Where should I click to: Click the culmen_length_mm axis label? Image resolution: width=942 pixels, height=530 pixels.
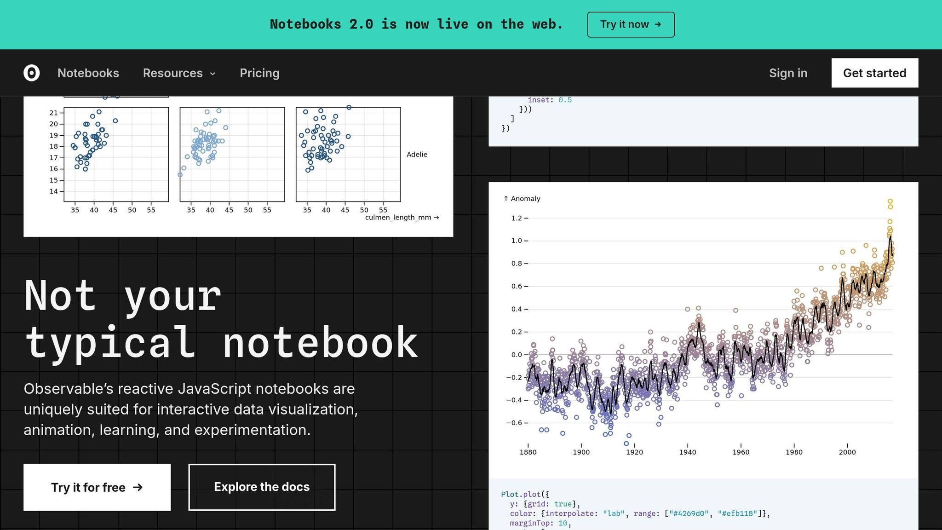coord(402,218)
